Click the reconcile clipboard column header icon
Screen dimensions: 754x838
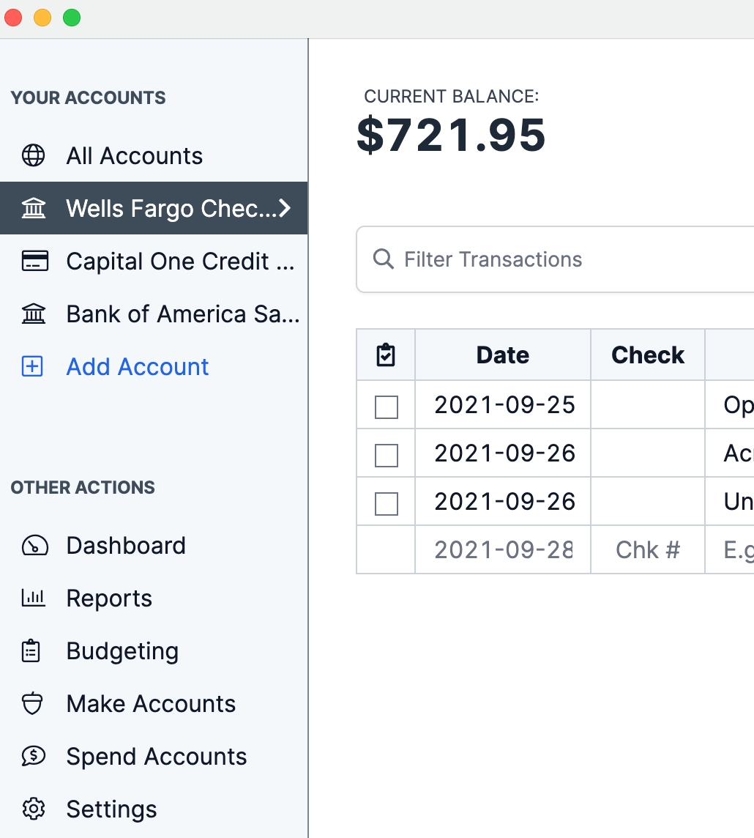pos(385,355)
